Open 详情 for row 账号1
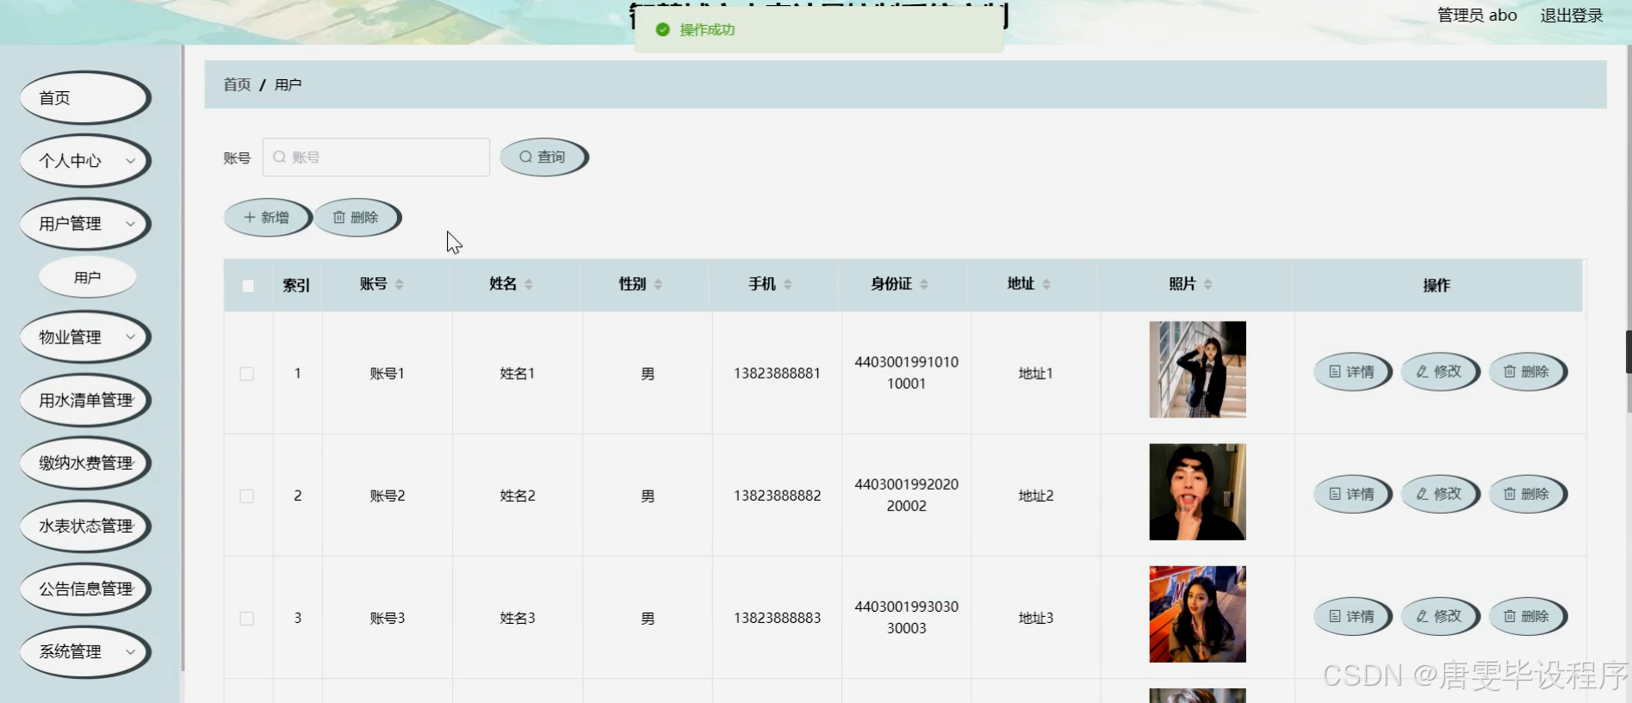Screen dimensions: 1632x703 coord(1352,372)
